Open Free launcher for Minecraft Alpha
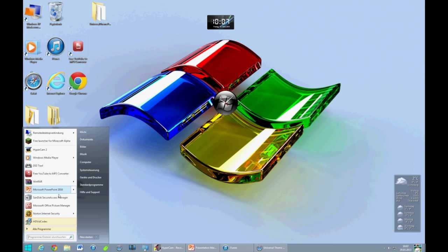 click(50, 141)
